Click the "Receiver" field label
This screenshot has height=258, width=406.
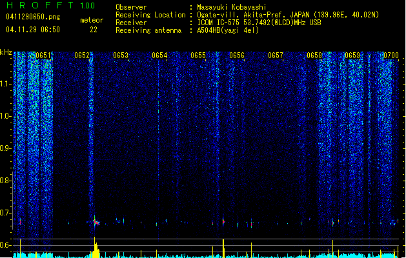pyautogui.click(x=131, y=23)
